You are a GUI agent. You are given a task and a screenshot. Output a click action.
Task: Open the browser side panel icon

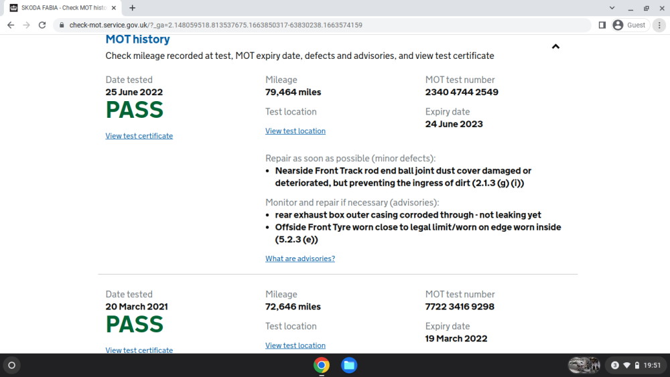point(602,25)
